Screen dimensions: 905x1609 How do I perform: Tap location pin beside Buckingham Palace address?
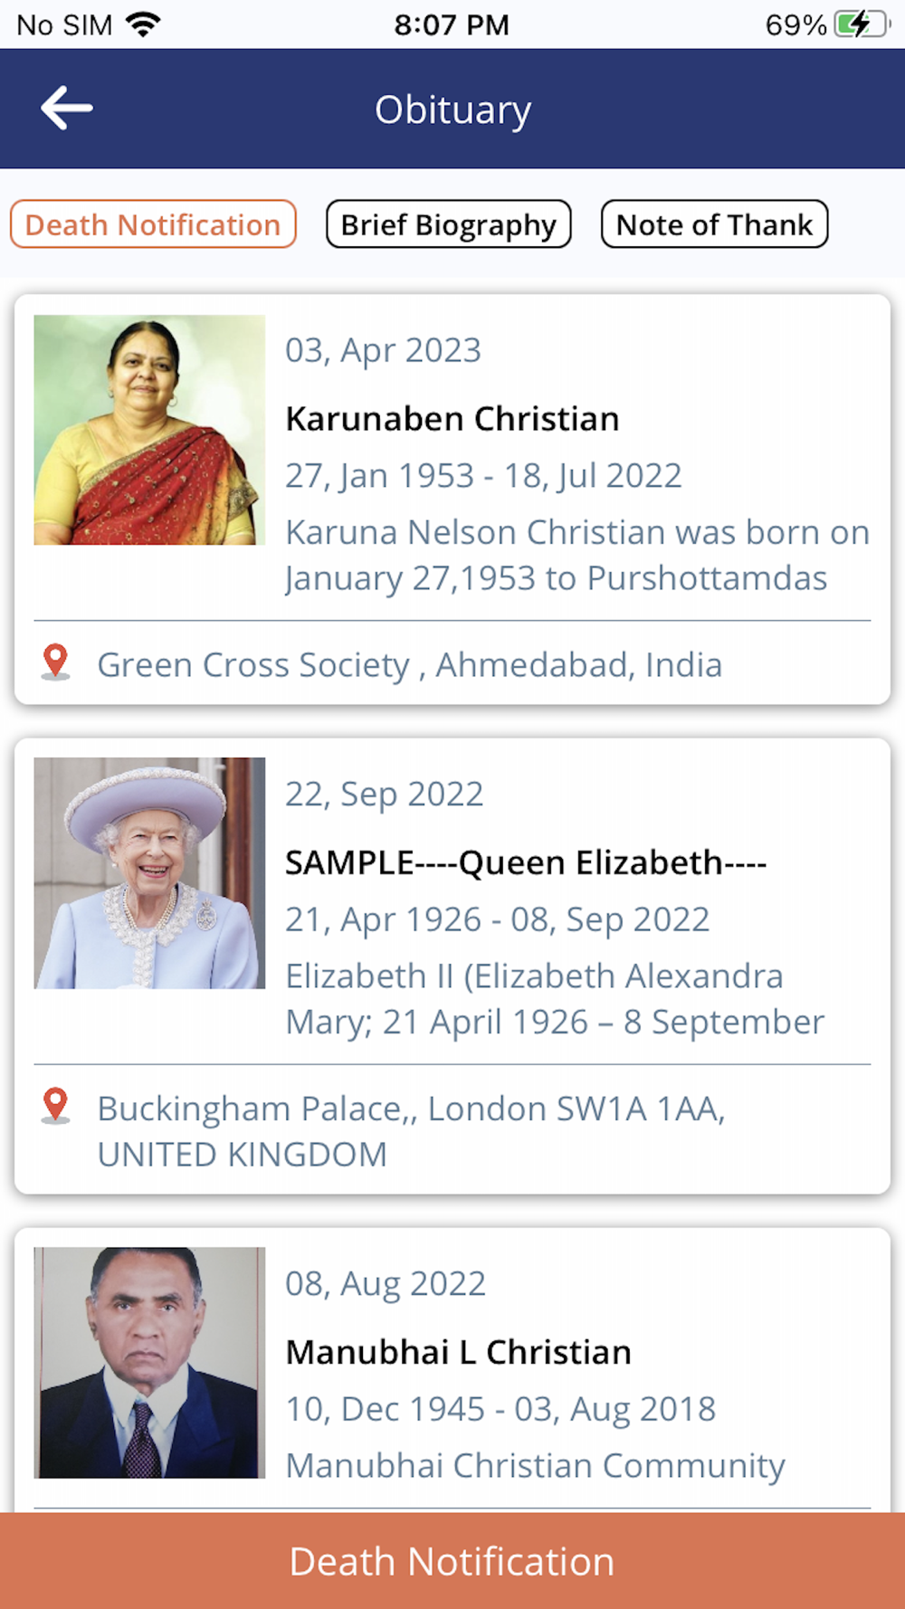click(x=56, y=1106)
